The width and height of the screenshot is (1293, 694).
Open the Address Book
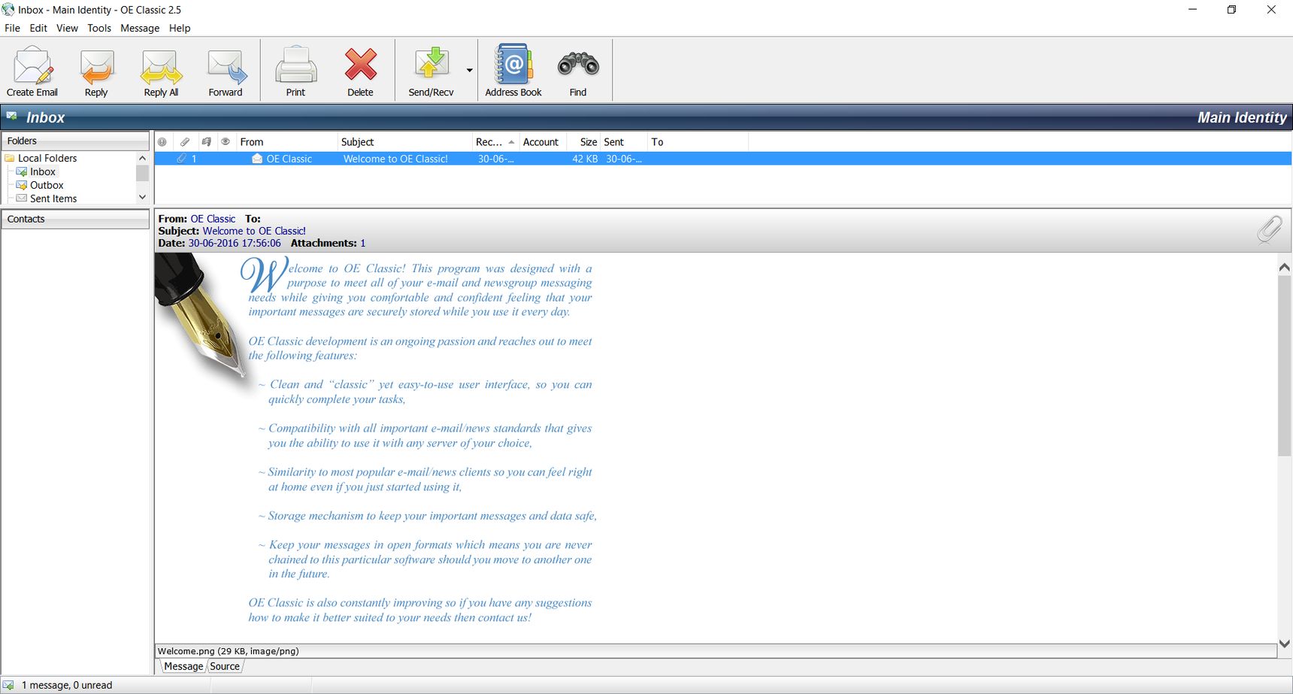pyautogui.click(x=513, y=70)
